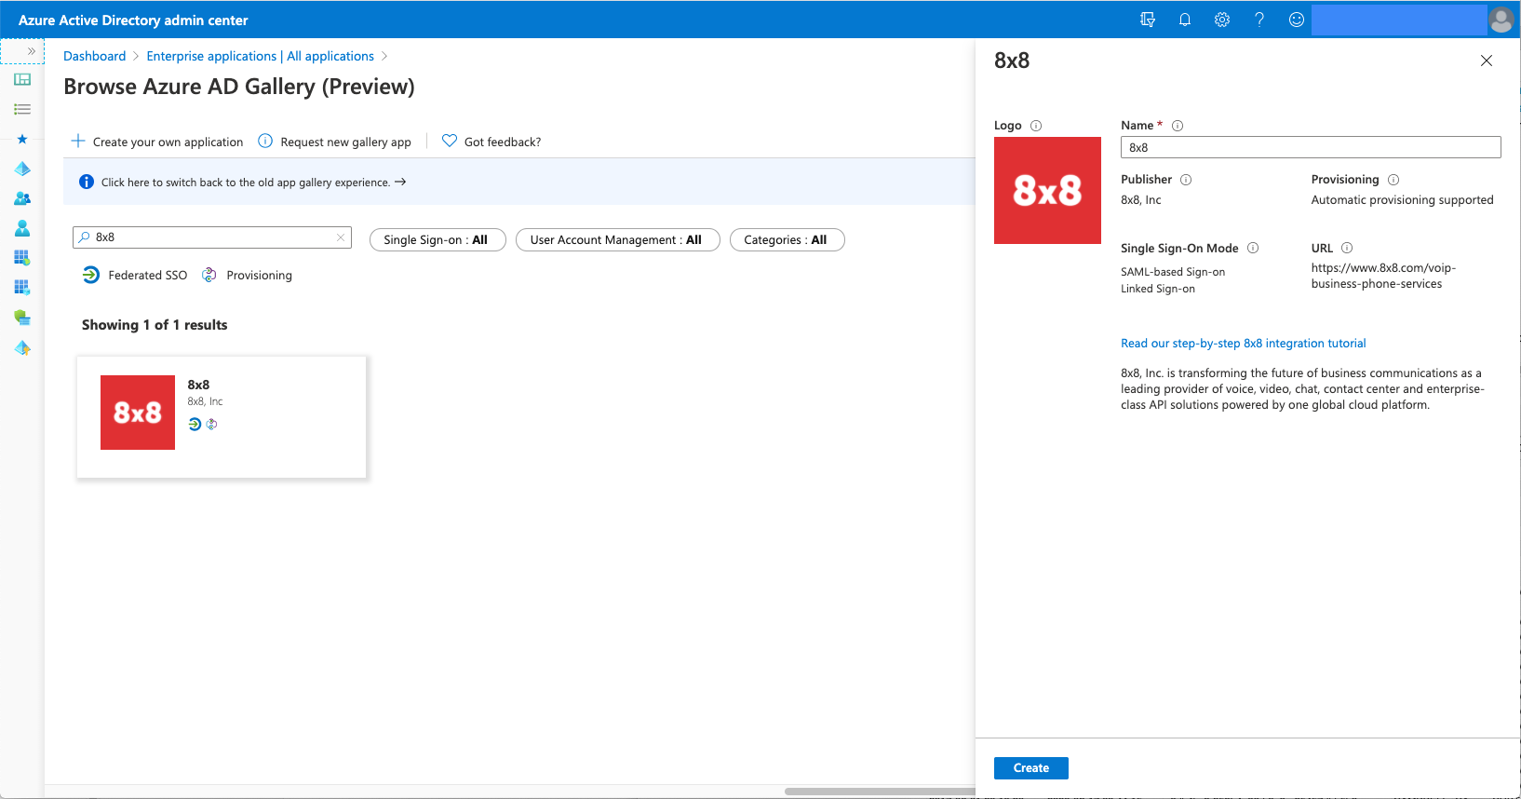Show info tooltip next to Single Sign-On Mode
The width and height of the screenshot is (1521, 799).
pos(1253,248)
